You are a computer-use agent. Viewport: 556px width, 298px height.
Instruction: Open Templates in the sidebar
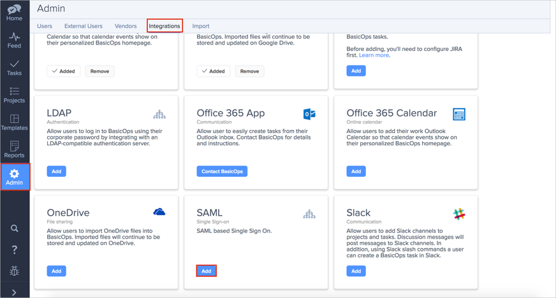(x=14, y=122)
